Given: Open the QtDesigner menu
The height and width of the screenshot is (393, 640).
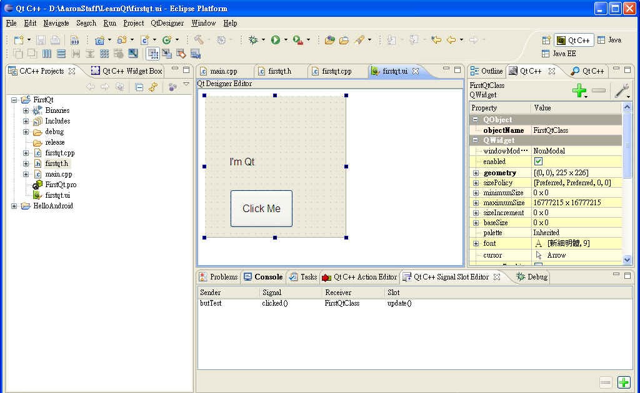Looking at the screenshot, I should pyautogui.click(x=167, y=23).
